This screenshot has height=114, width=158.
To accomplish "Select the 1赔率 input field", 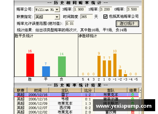I will 106,9.
